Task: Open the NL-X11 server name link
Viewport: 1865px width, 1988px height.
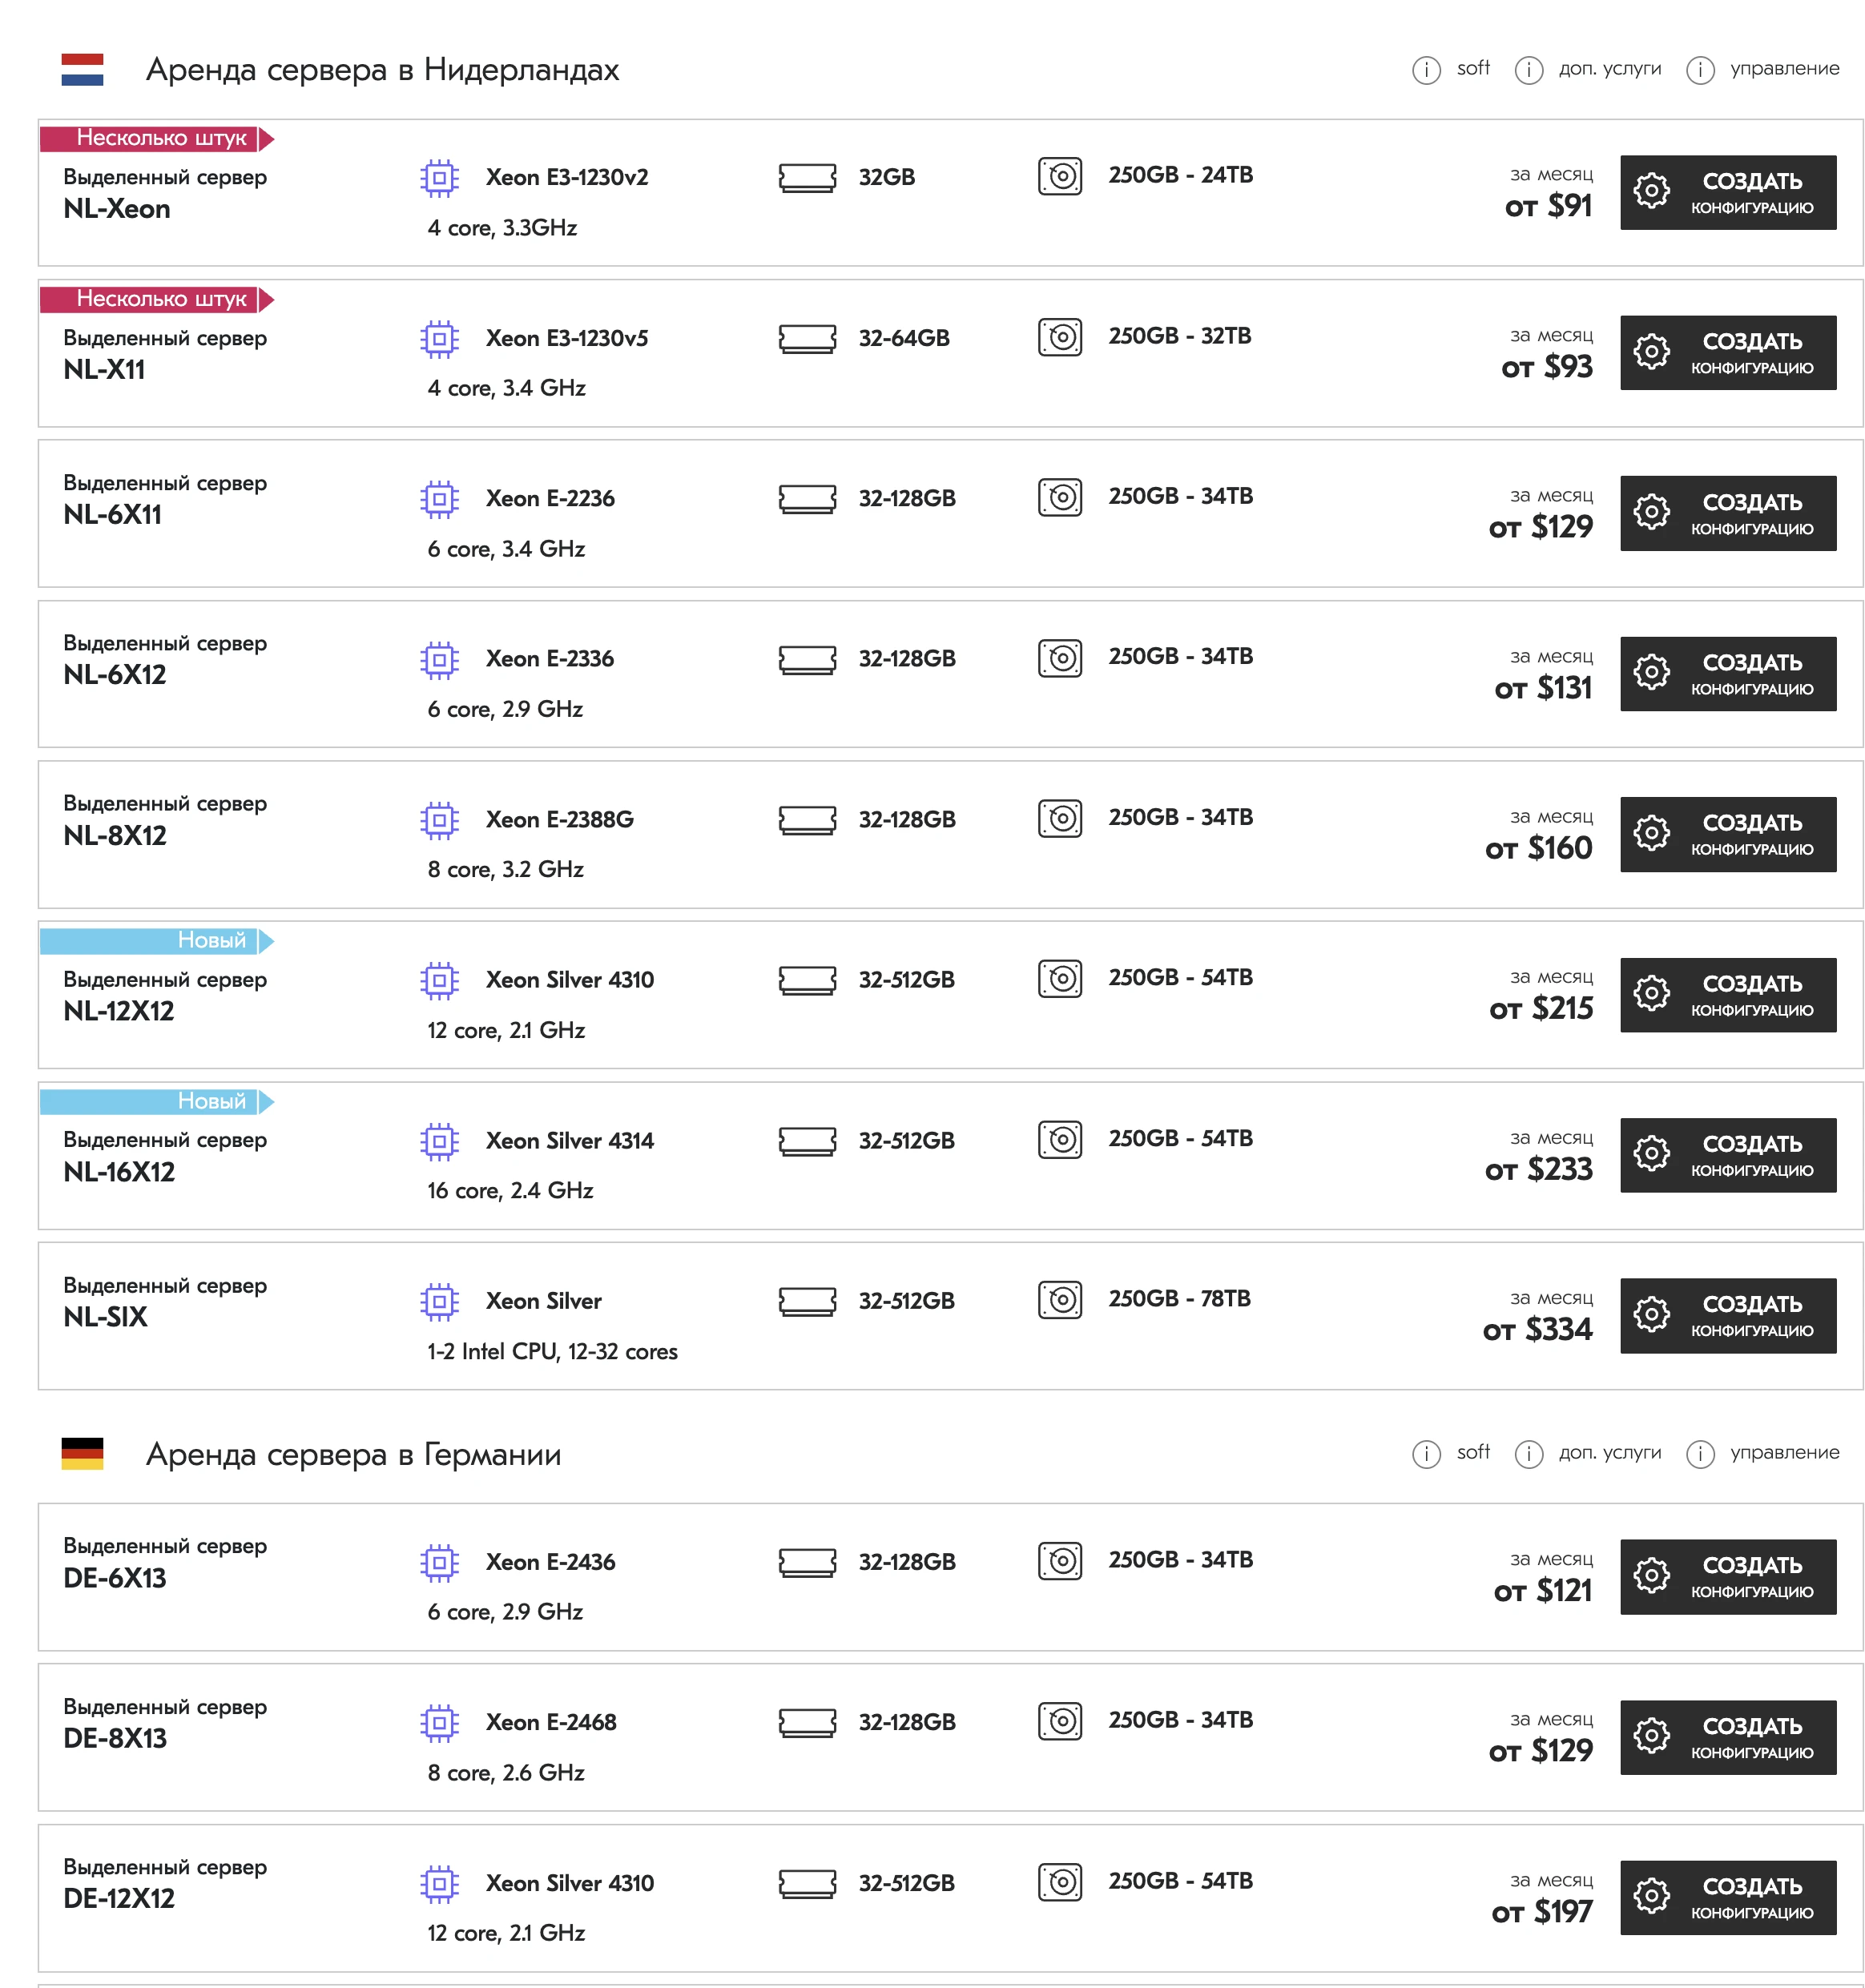Action: tap(104, 370)
